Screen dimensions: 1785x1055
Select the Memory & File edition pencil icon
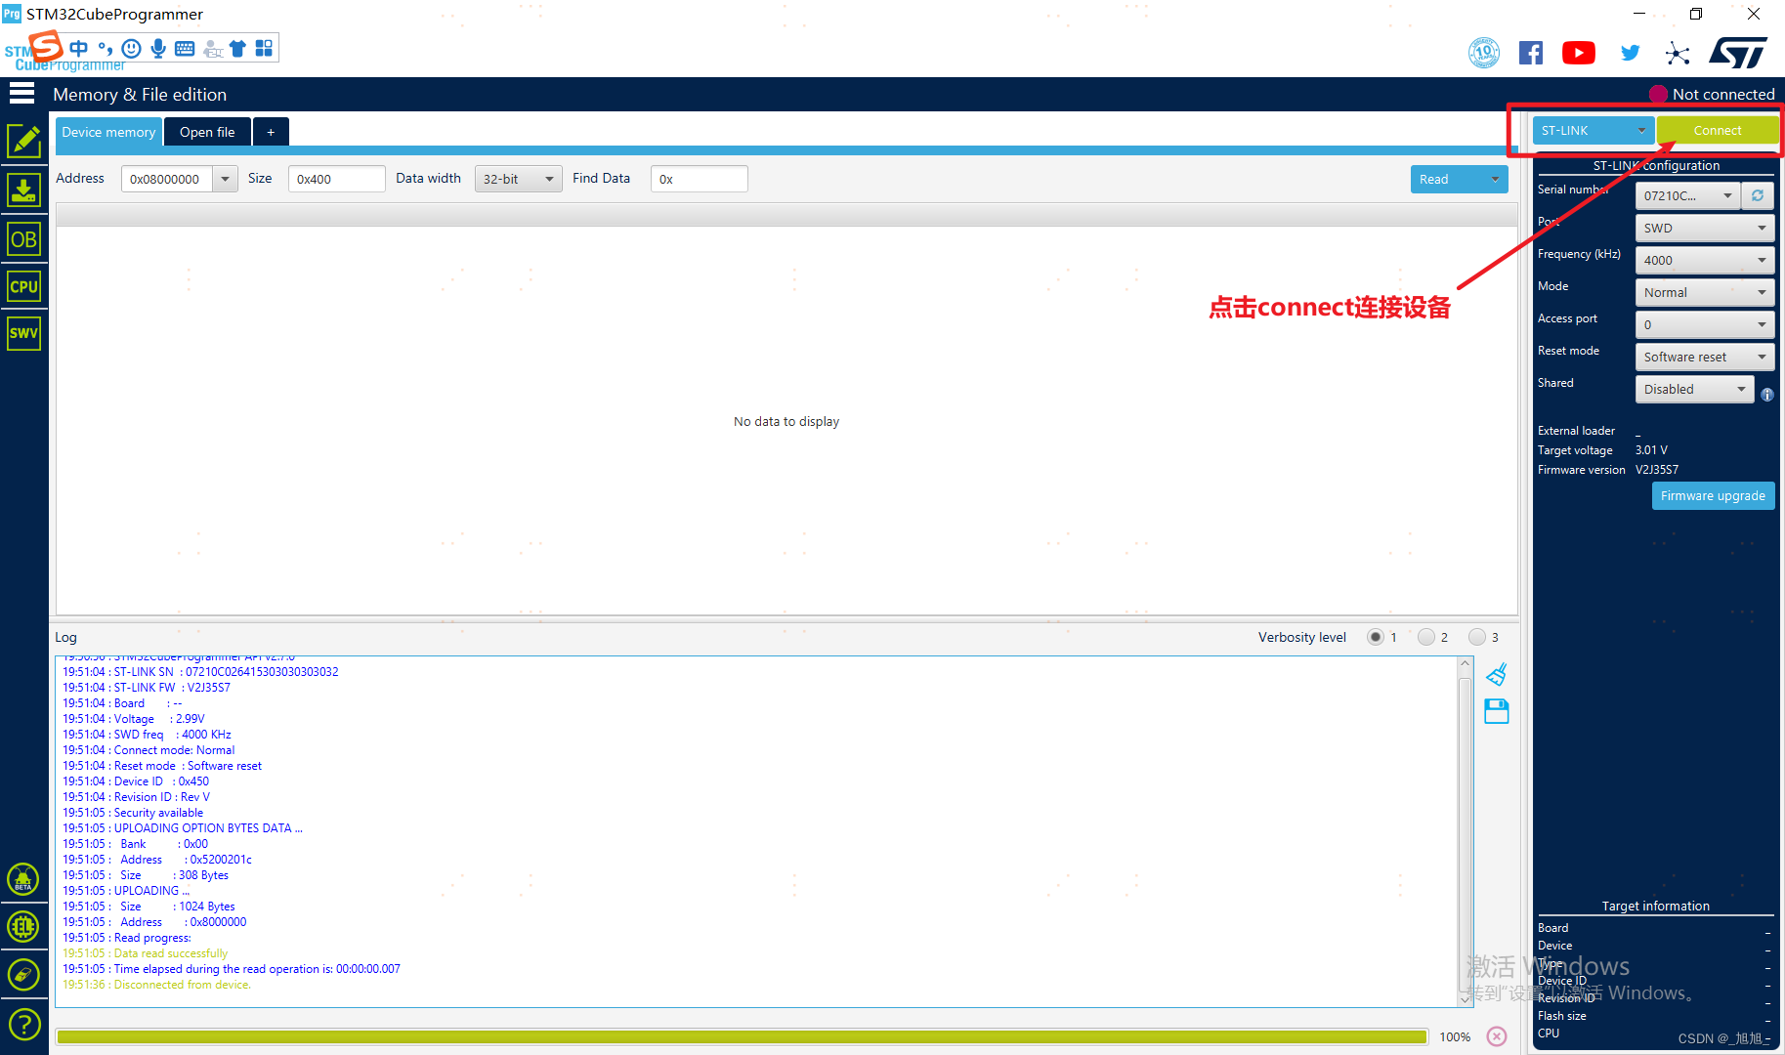[x=23, y=142]
